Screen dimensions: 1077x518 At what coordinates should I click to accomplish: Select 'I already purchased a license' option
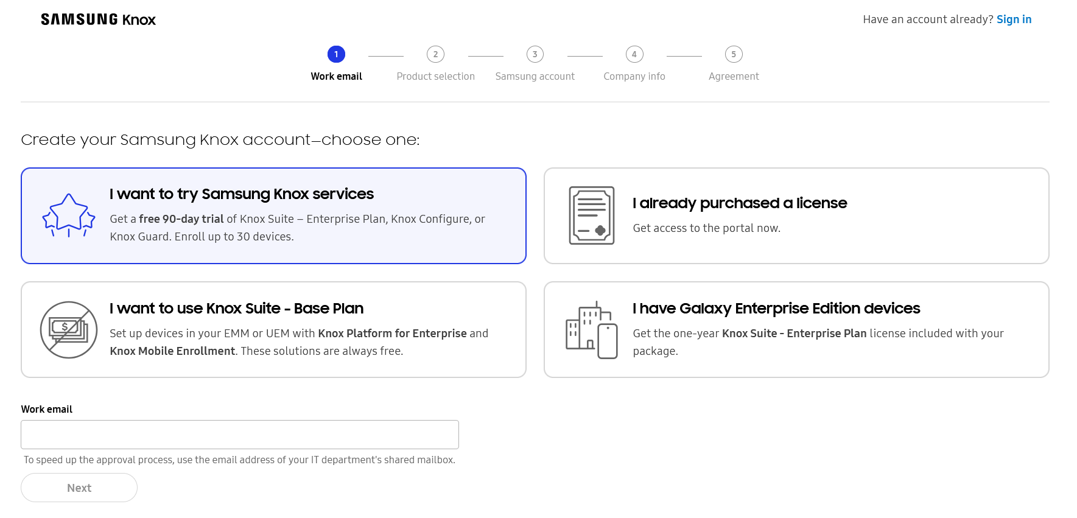point(739,203)
